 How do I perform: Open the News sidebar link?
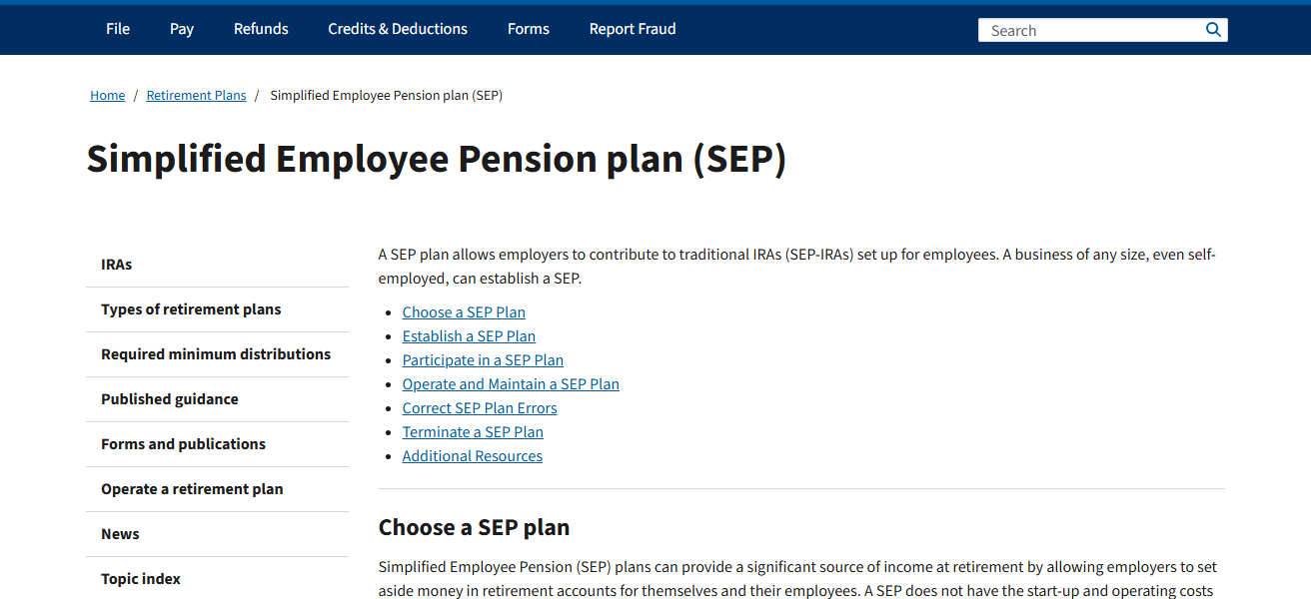[x=120, y=533]
